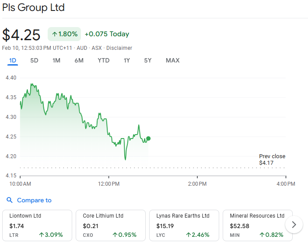Open the Disclaimer link
This screenshot has height=246, width=308.
click(x=119, y=48)
